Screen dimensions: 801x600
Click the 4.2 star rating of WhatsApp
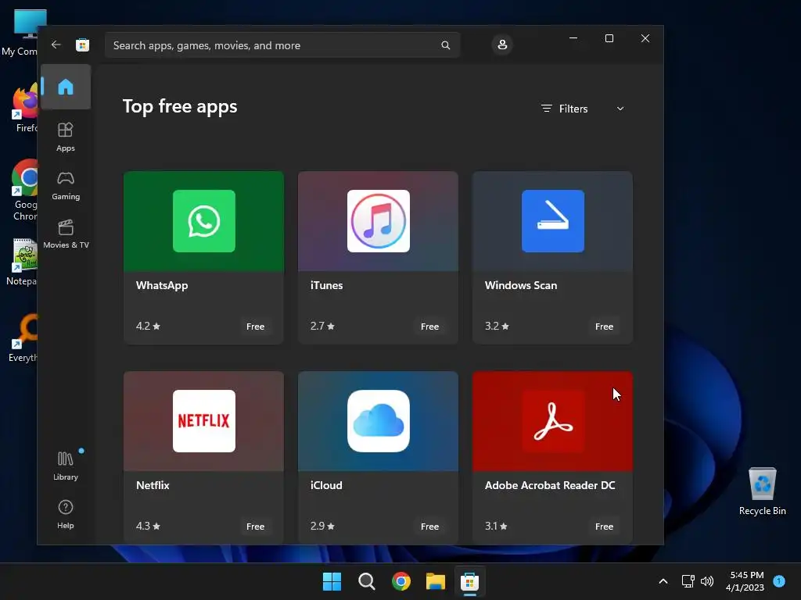pos(148,326)
